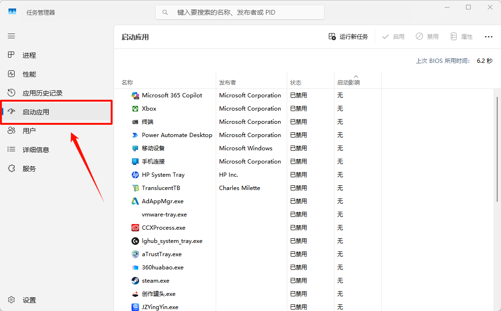This screenshot has height=311, width=501.
Task: Click the 启用 enable button
Action: [393, 37]
